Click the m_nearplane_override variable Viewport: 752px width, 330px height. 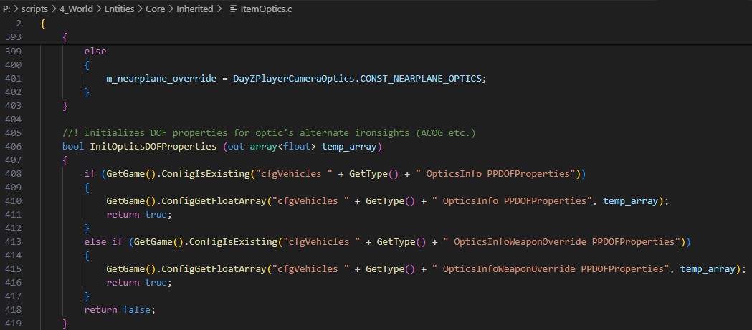pos(161,79)
